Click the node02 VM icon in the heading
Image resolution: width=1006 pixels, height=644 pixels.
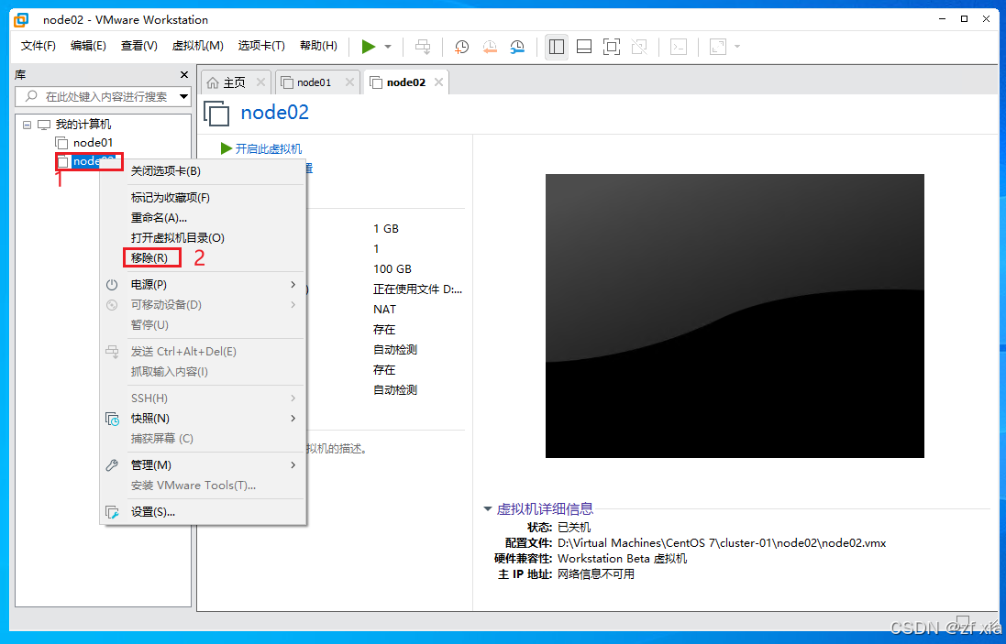(216, 113)
